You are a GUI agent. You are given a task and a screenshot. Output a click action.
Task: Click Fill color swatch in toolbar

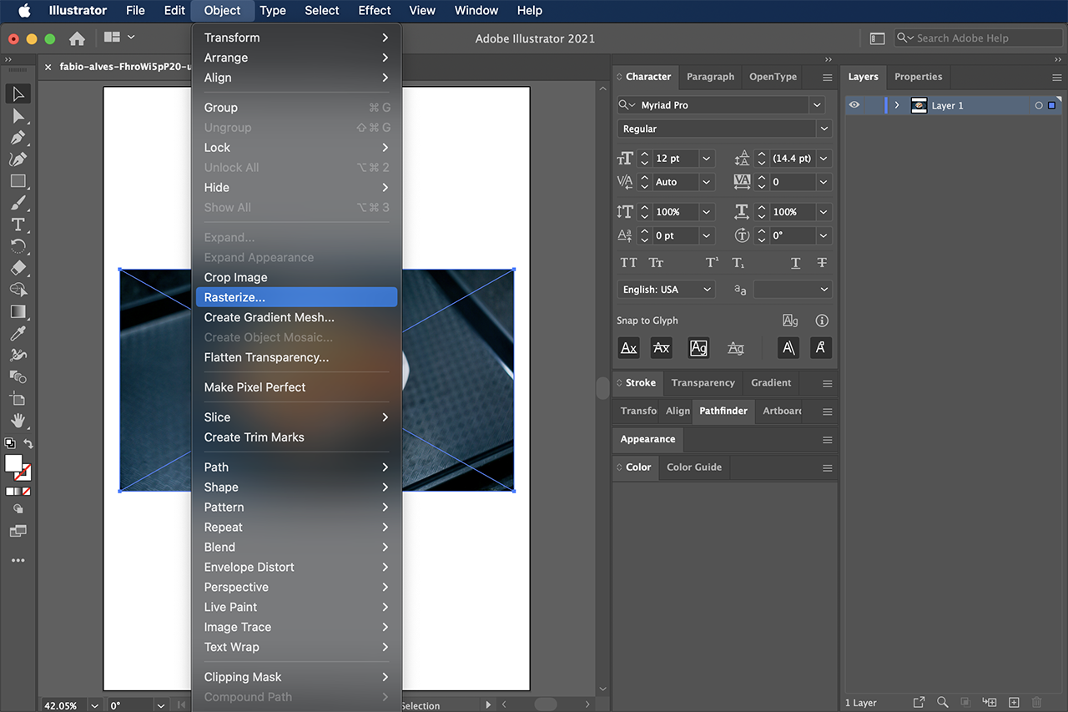tap(13, 463)
